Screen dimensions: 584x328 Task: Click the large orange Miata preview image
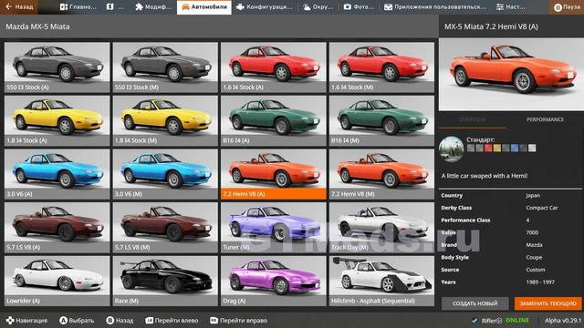click(511, 75)
